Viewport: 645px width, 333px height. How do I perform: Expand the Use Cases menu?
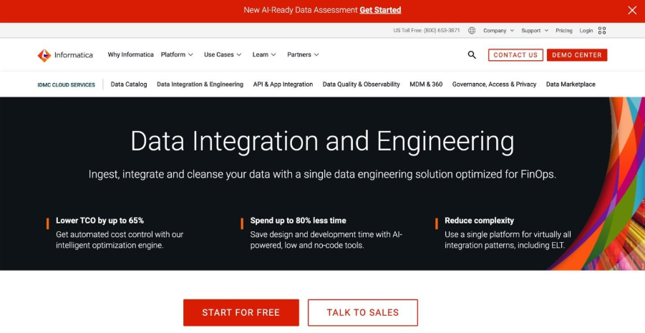[x=223, y=54]
